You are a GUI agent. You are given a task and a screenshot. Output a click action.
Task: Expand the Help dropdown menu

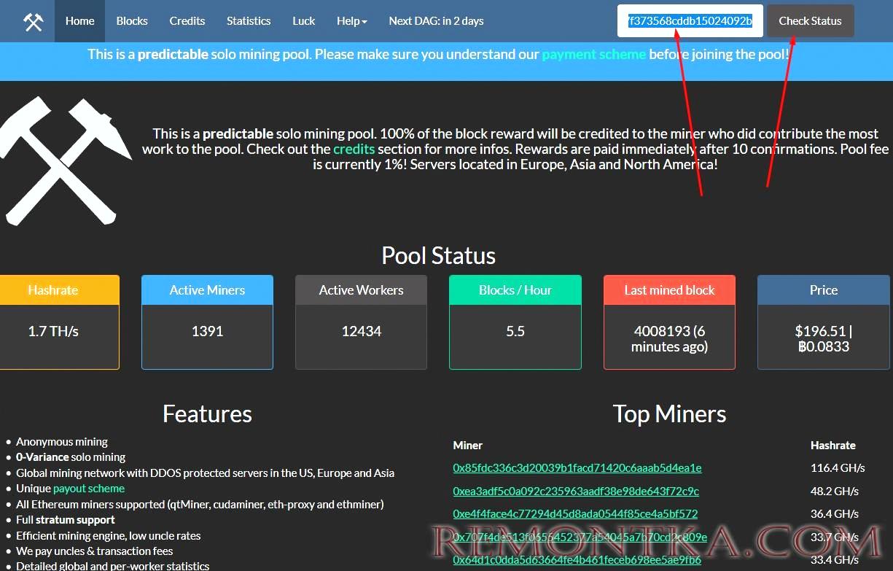(351, 21)
